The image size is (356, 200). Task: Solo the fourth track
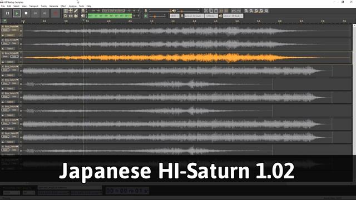[14, 70]
